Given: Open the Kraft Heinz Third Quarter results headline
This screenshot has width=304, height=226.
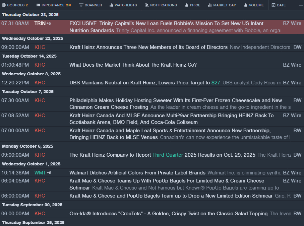Looking at the screenshot, I should click(x=162, y=155).
